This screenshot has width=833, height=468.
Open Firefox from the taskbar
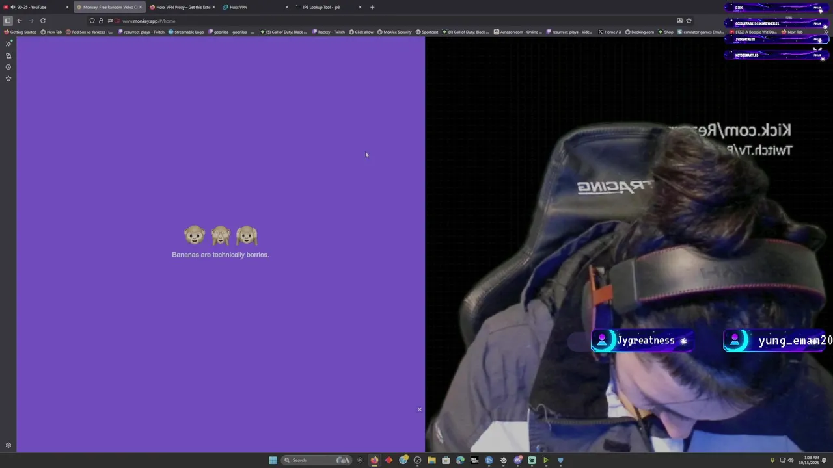[x=374, y=460]
